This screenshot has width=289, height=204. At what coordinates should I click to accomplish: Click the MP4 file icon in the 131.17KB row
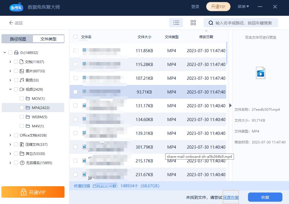pos(84,106)
